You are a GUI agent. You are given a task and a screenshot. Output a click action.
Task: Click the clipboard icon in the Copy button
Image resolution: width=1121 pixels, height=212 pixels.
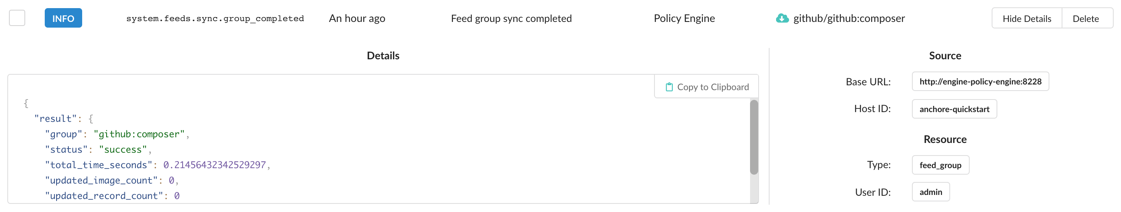669,87
